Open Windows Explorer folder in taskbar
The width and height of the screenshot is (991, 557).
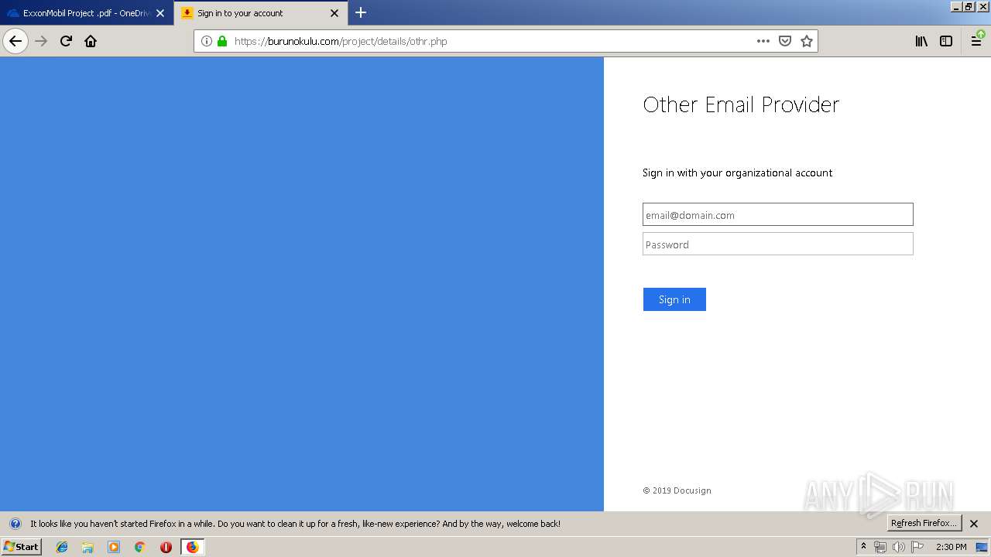pos(87,547)
